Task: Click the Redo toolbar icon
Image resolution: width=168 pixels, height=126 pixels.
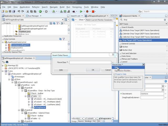Action: click(23, 11)
